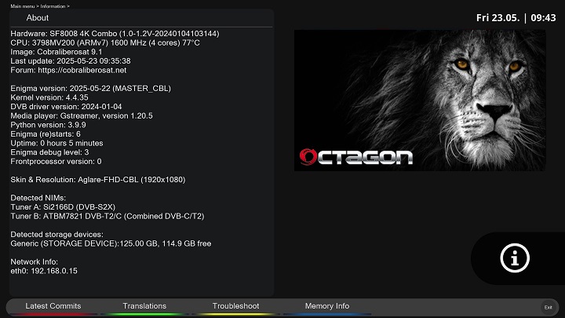Click the Octagon lion image

[x=420, y=101]
